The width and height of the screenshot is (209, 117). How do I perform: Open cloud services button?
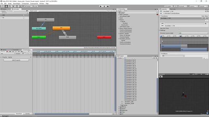click(x=176, y=6)
